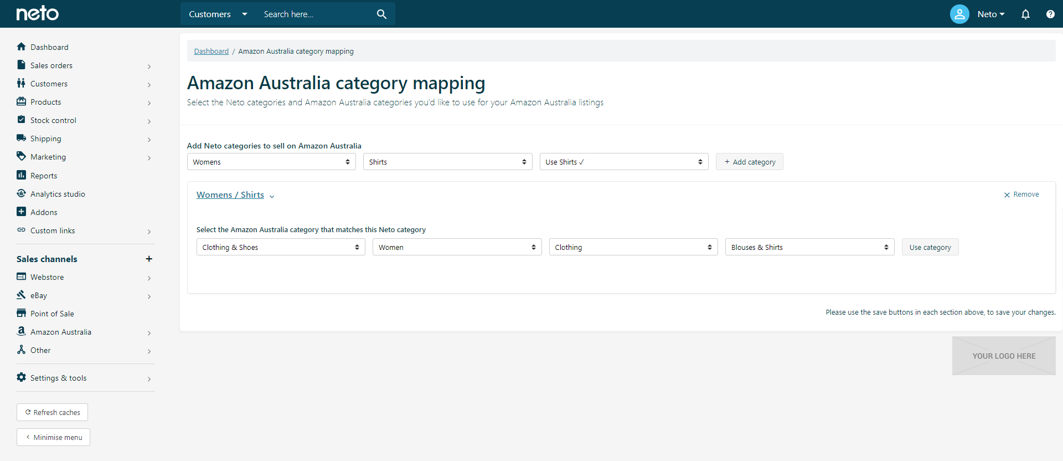Click the Amazon Australia logo icon
This screenshot has height=461, width=1063.
[x=21, y=331]
